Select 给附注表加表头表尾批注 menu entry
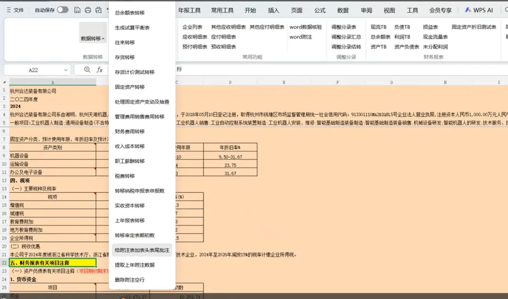 click(x=142, y=250)
